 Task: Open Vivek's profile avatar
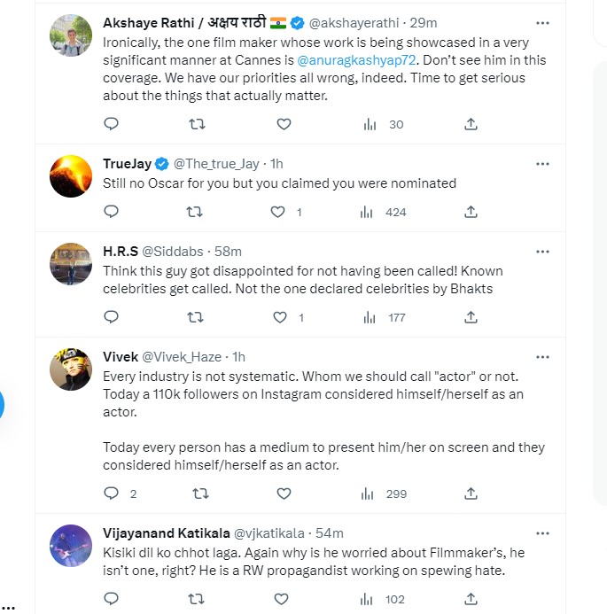pos(71,371)
